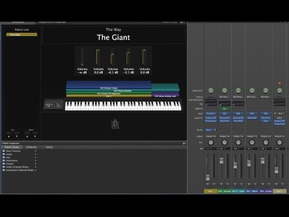289x217 pixels.
Task: Click the Pan knob on Inst 1 strip
Action: 211,142
